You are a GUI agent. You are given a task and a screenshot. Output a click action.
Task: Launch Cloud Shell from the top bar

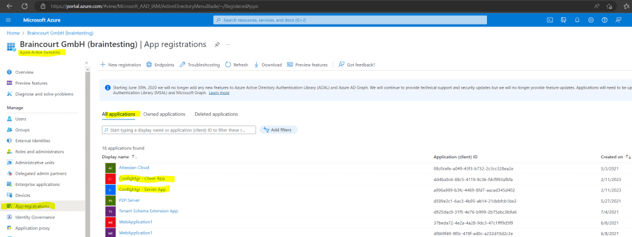point(549,20)
